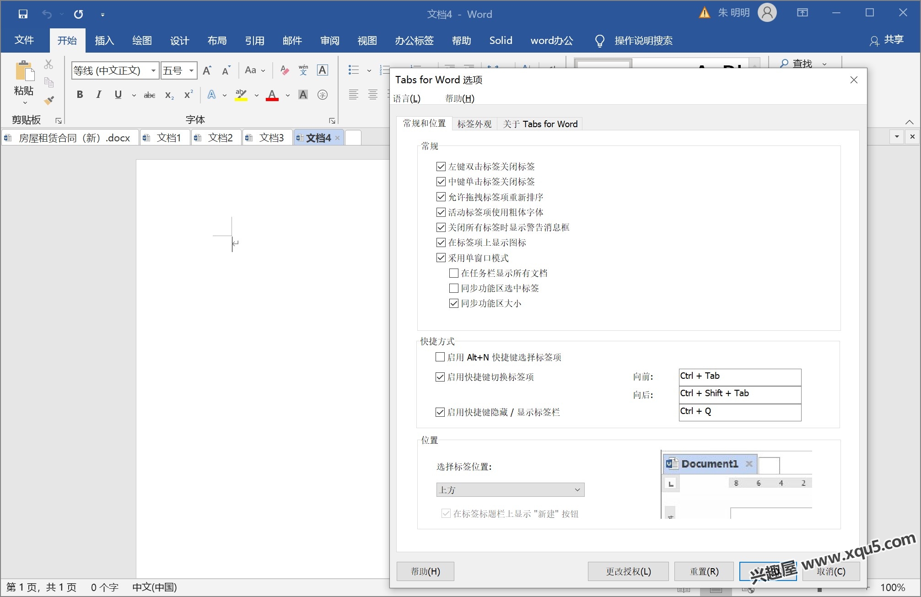Viewport: 921px width, 597px height.
Task: Expand highlight color dropdown arrow
Action: [x=256, y=95]
